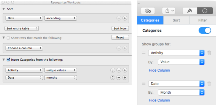
Task: Delete the Activity category with trash icon
Action: click(x=209, y=53)
